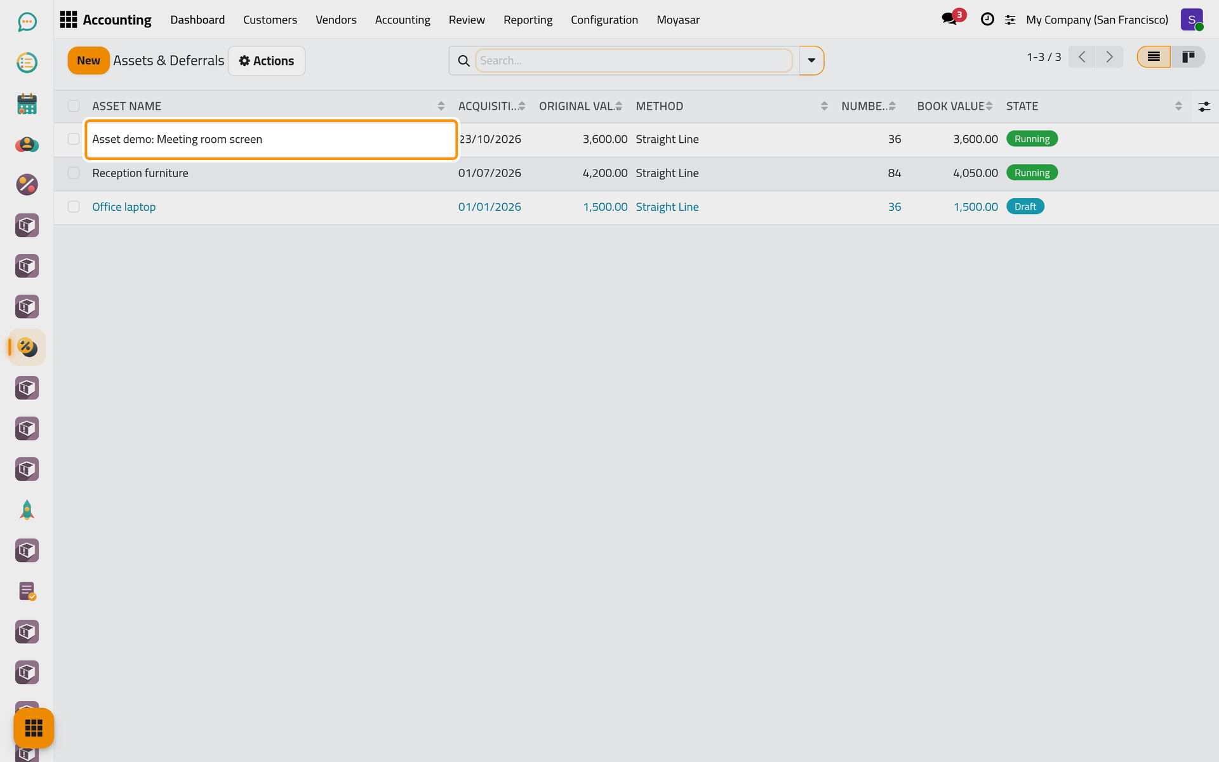Go to the previous page arrow
Viewport: 1219px width, 762px height.
coord(1082,57)
